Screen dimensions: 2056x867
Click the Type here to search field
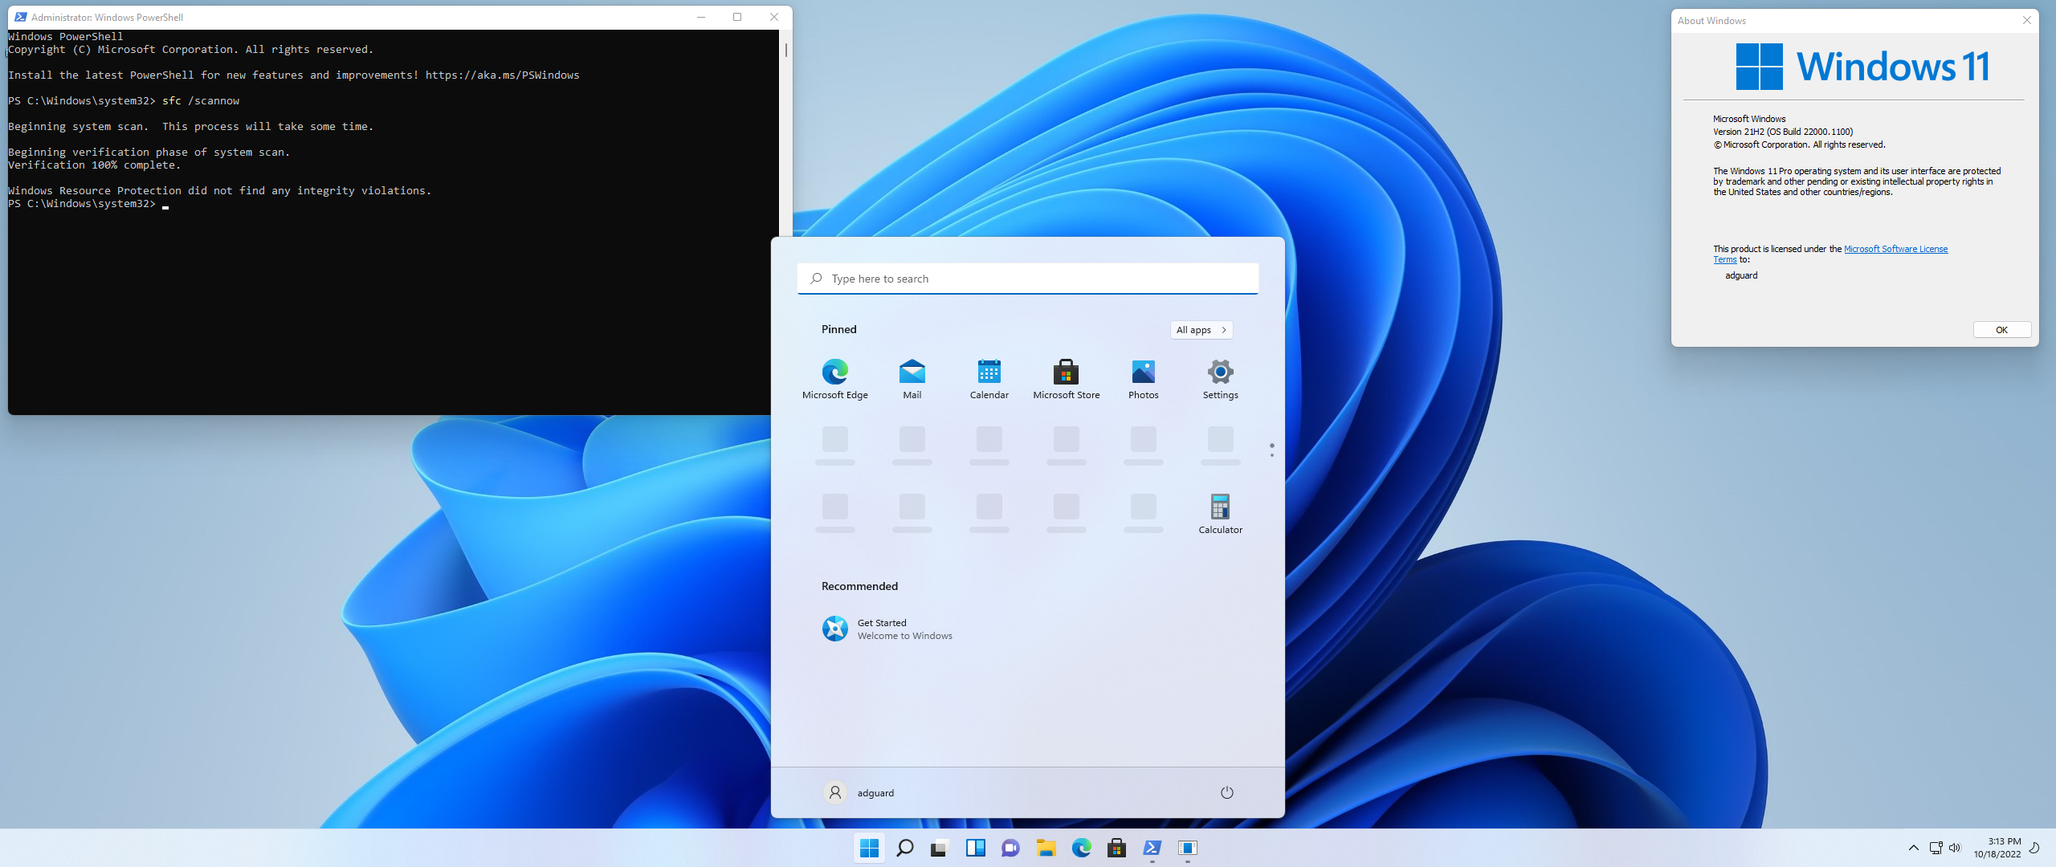click(1027, 279)
